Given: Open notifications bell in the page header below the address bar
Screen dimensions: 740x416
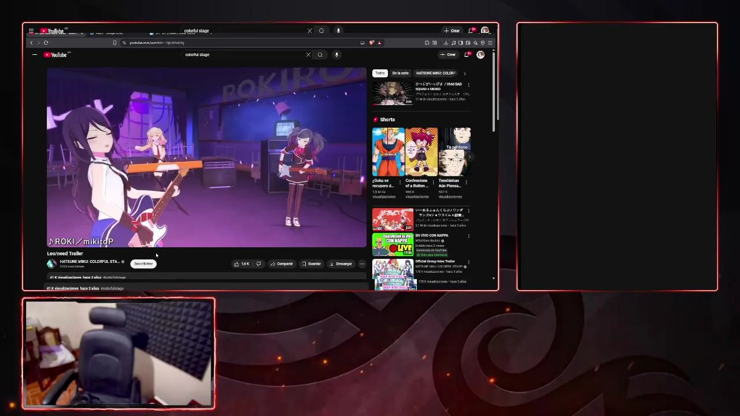Looking at the screenshot, I should (467, 55).
